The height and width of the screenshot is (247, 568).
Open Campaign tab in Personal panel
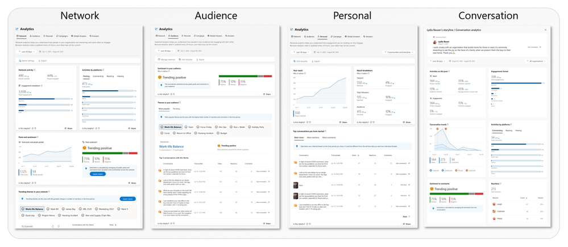[336, 36]
